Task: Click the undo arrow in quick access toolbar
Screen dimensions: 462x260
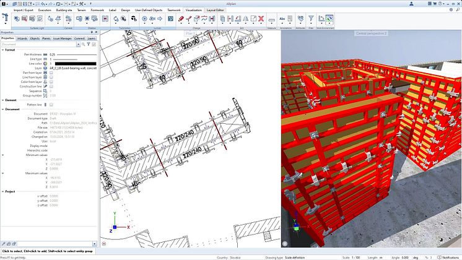Action: (43, 4)
